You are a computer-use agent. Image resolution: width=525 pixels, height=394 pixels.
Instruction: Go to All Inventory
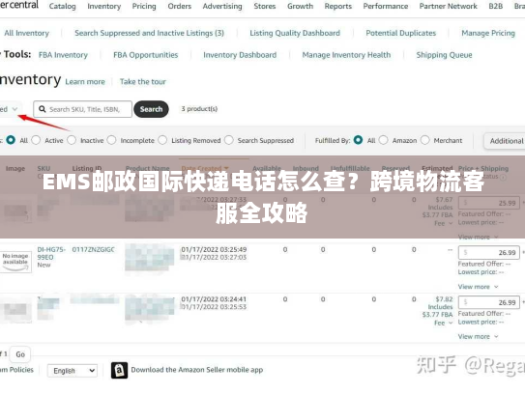pos(26,33)
